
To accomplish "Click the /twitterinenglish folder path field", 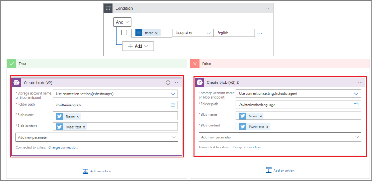I will click(x=115, y=105).
